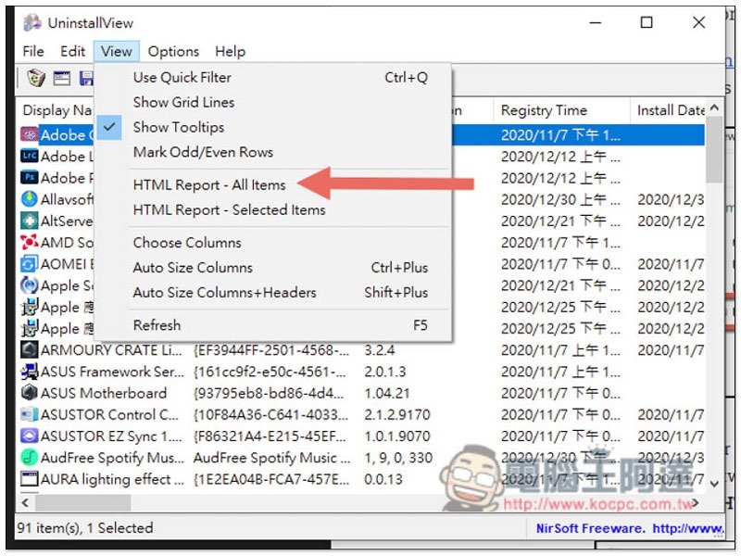The height and width of the screenshot is (556, 741).
Task: Click the horizontal scrollbar thumb
Action: pos(83,502)
